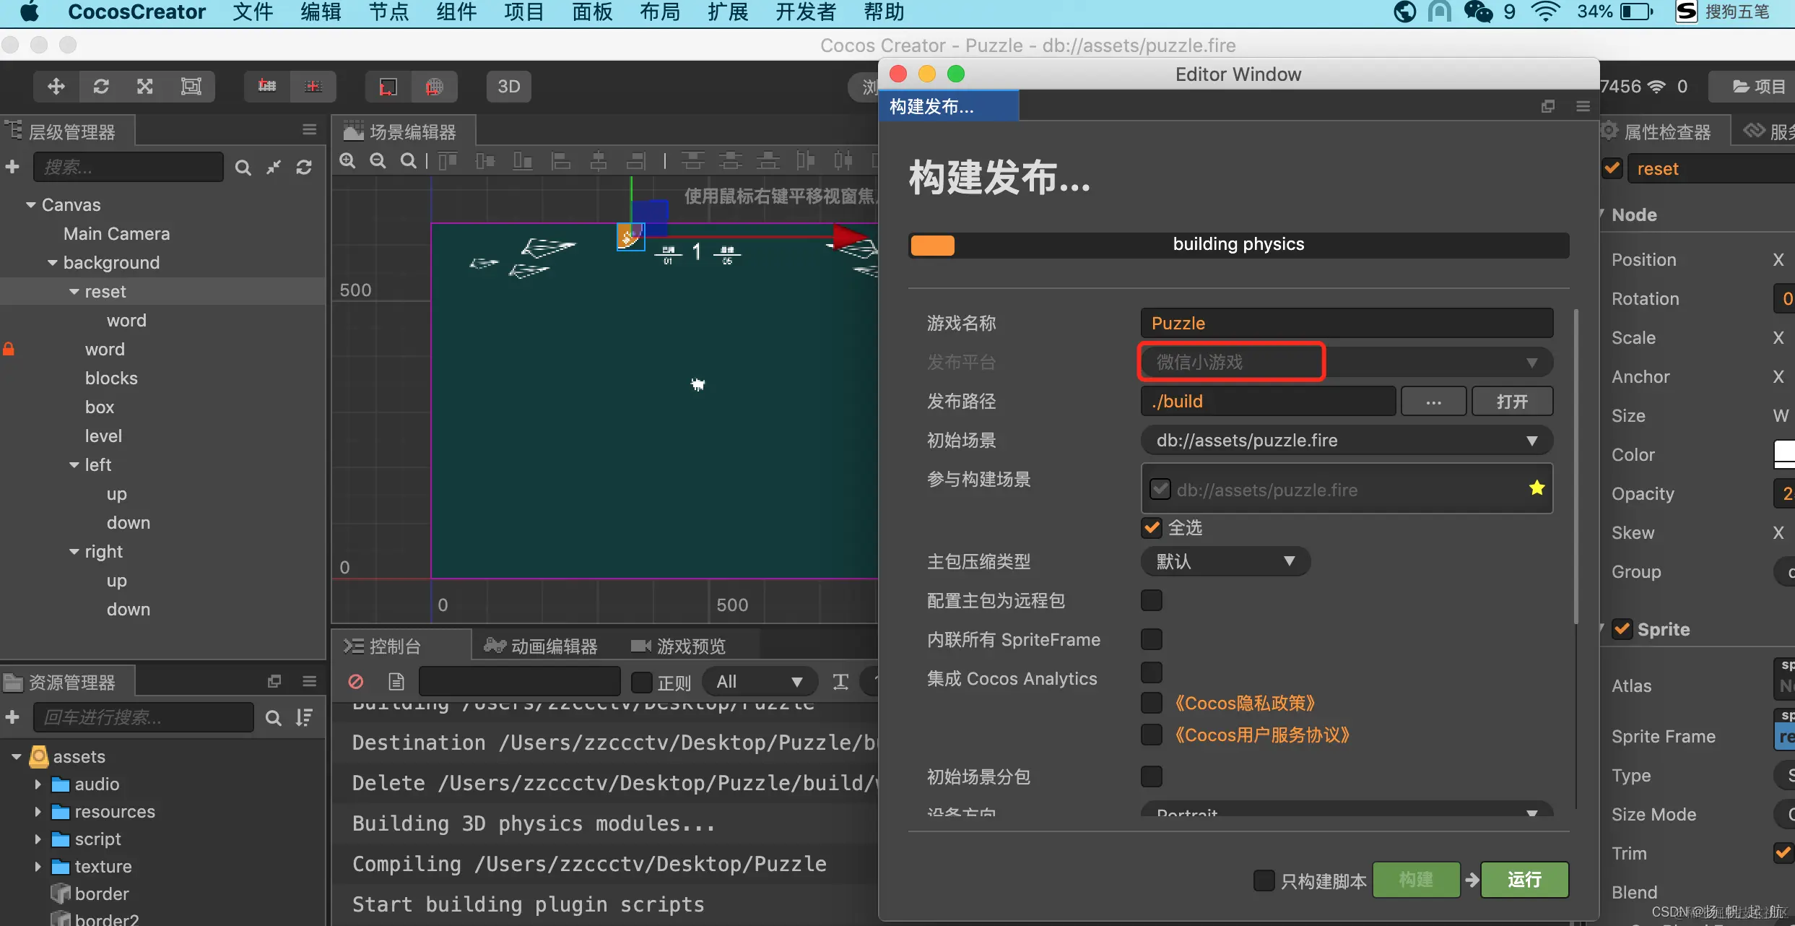Open the 节点 menu
The height and width of the screenshot is (926, 1795).
[x=388, y=12]
